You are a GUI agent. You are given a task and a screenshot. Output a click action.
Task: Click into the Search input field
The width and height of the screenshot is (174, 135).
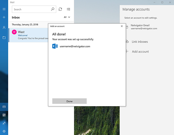(34, 9)
